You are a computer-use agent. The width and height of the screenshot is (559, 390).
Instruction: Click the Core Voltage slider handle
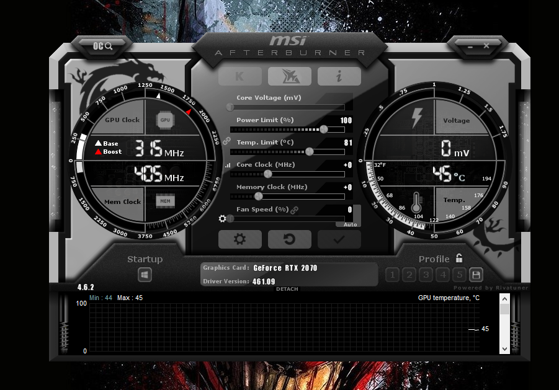230,107
